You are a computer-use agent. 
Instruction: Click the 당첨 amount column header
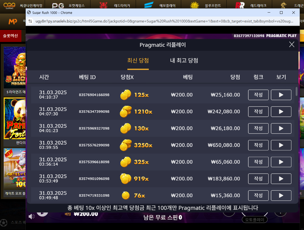click(235, 77)
